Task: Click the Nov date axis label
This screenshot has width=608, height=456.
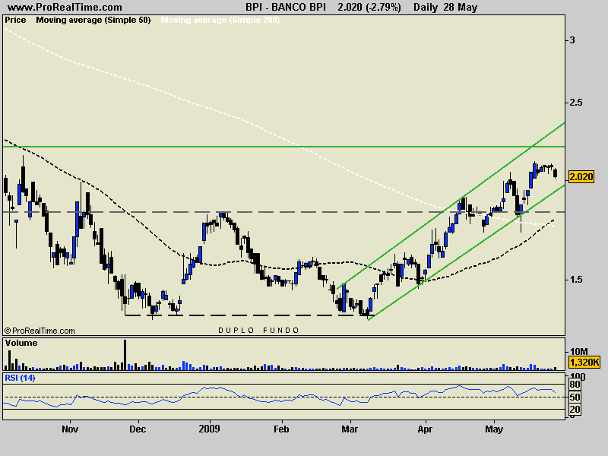Action: (70, 429)
